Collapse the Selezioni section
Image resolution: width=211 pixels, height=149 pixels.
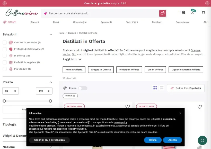point(51,34)
